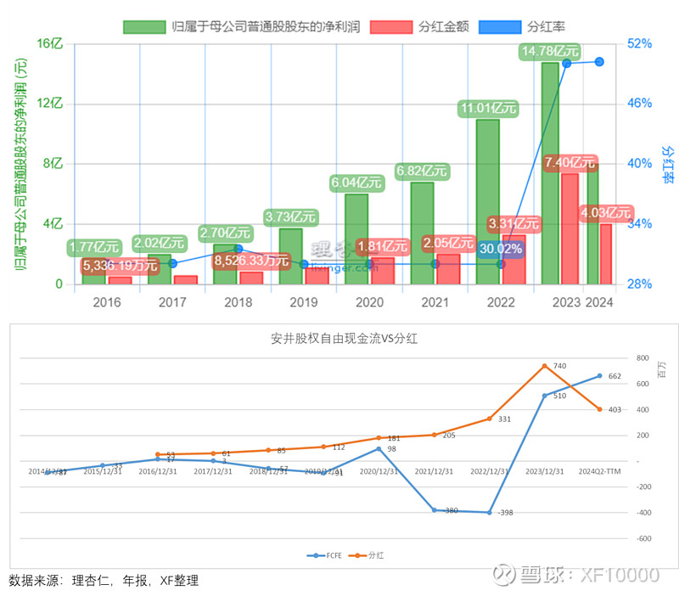Click the 3.31亿元 dividend label
Viewport: 679px width, 596px height.
pyautogui.click(x=513, y=224)
